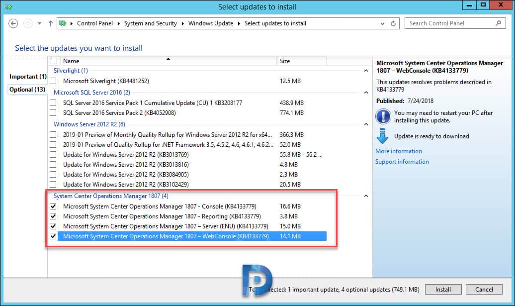Image resolution: width=515 pixels, height=306 pixels.
Task: Minimize the Select updates to install window
Action: coord(469,4)
